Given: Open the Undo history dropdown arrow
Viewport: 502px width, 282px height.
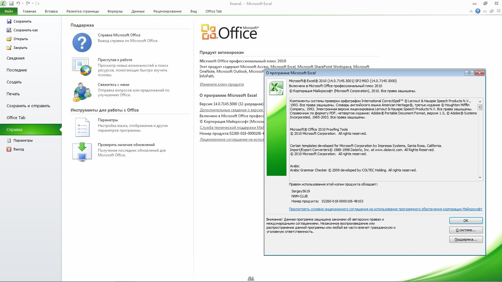Looking at the screenshot, I should tap(23, 3).
